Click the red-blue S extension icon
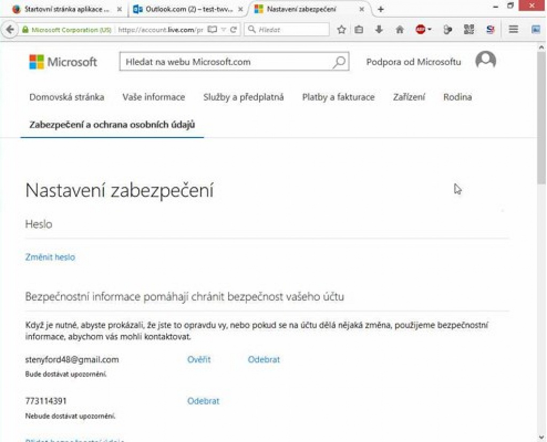This screenshot has height=442, width=547. pos(490,30)
